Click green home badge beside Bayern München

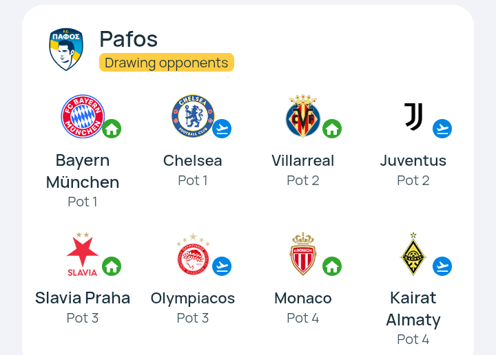pos(112,129)
